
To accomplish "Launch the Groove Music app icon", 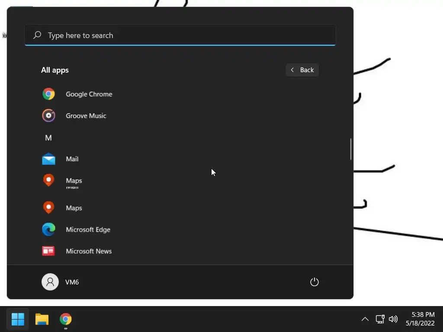I will tap(48, 116).
